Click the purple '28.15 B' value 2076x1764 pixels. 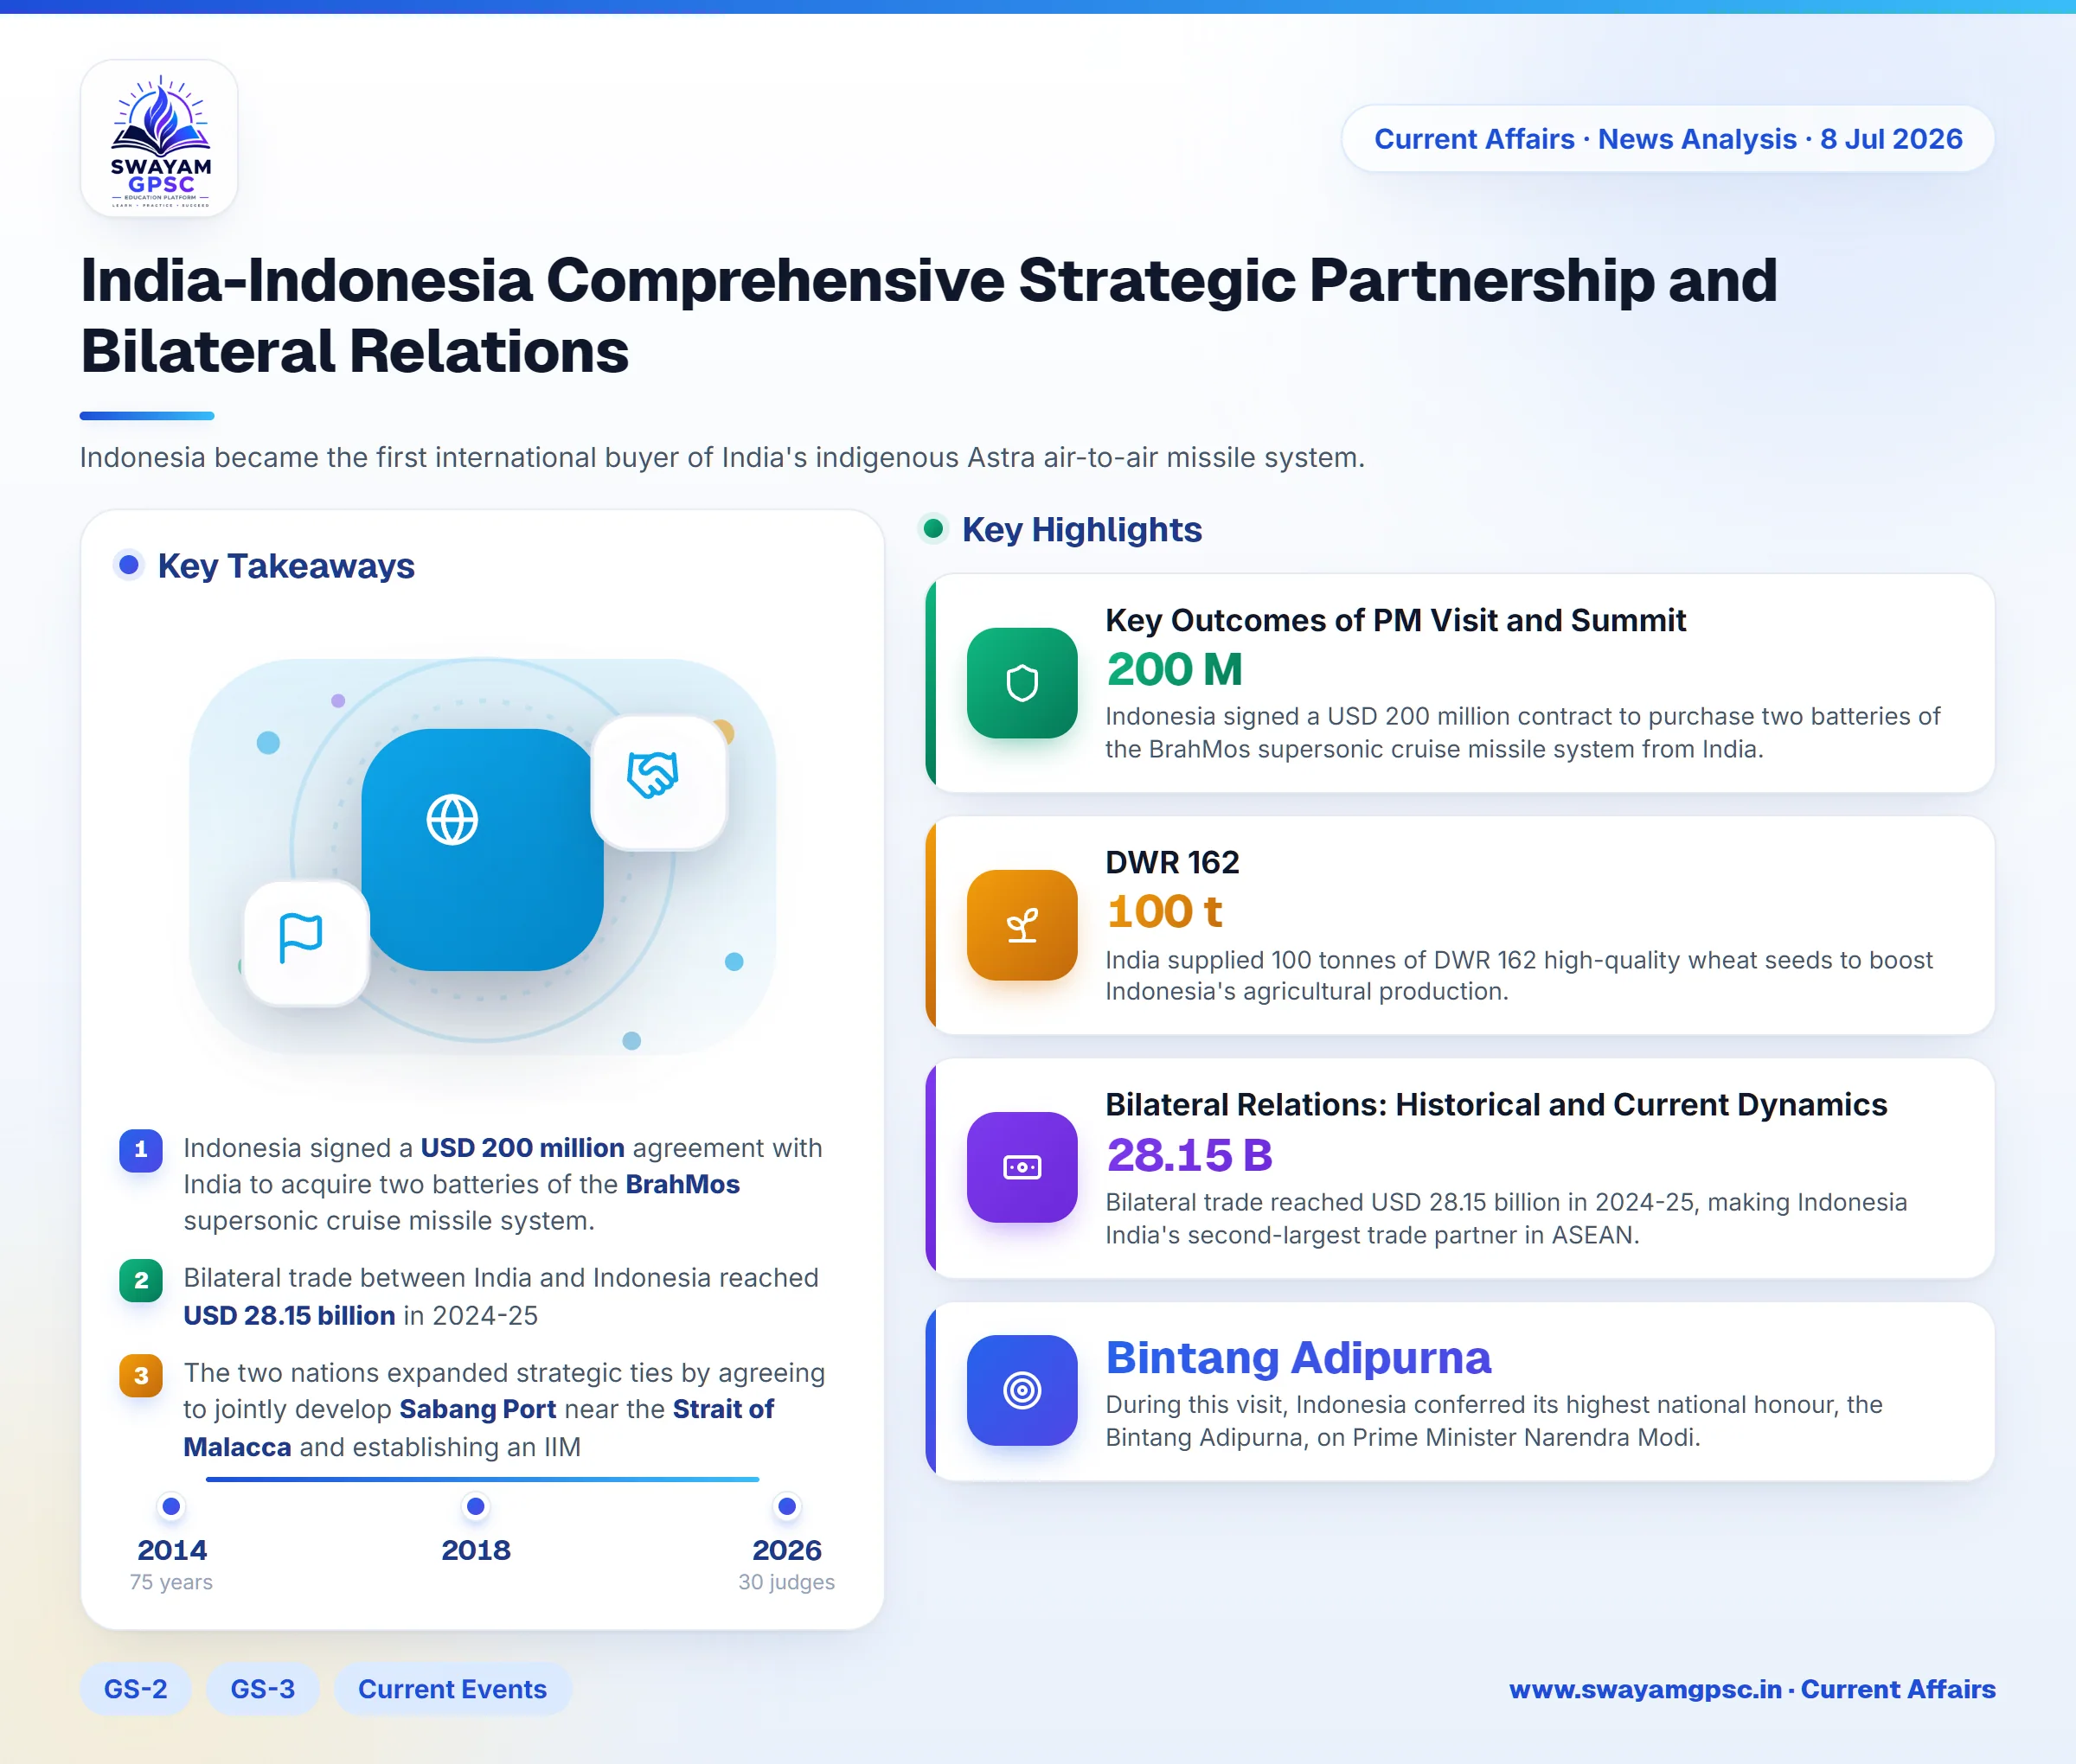(x=1189, y=1155)
